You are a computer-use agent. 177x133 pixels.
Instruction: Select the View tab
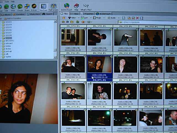[75, 14]
